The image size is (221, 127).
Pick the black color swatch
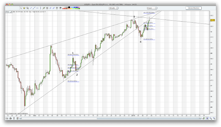coord(69,7)
